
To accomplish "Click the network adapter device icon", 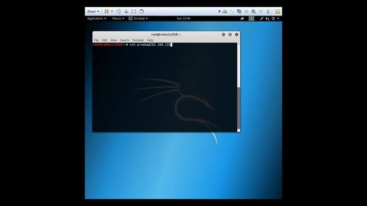I will [x=239, y=11].
